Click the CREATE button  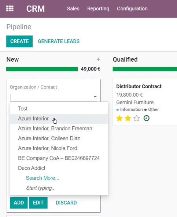point(19,41)
